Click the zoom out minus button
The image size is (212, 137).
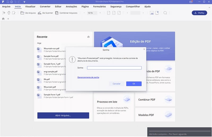click(84, 13)
